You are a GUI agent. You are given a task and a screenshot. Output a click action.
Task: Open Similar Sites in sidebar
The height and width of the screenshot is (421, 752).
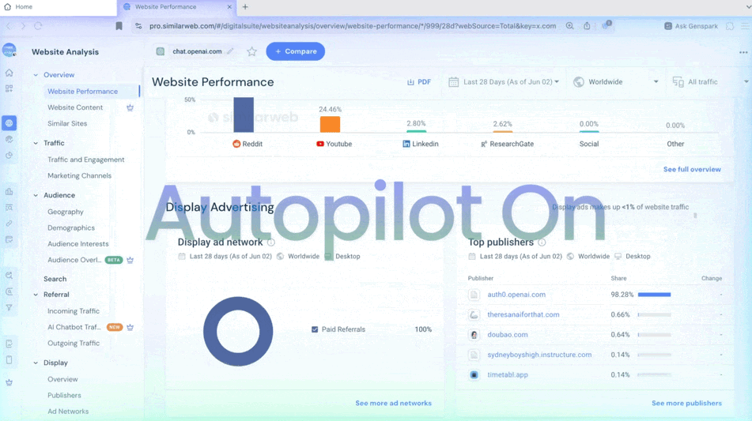point(67,123)
